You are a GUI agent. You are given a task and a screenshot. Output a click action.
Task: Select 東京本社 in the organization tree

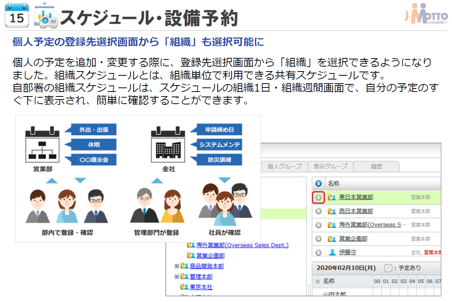pyautogui.click(x=201, y=287)
